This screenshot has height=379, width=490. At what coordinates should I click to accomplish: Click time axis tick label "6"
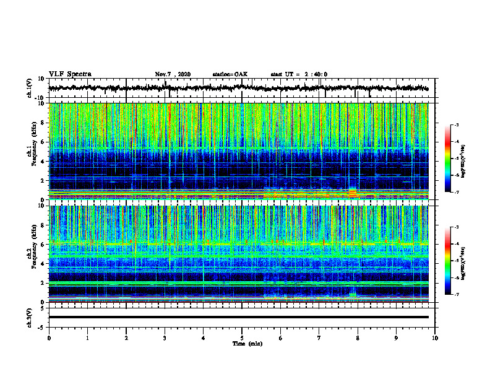pyautogui.click(x=281, y=338)
